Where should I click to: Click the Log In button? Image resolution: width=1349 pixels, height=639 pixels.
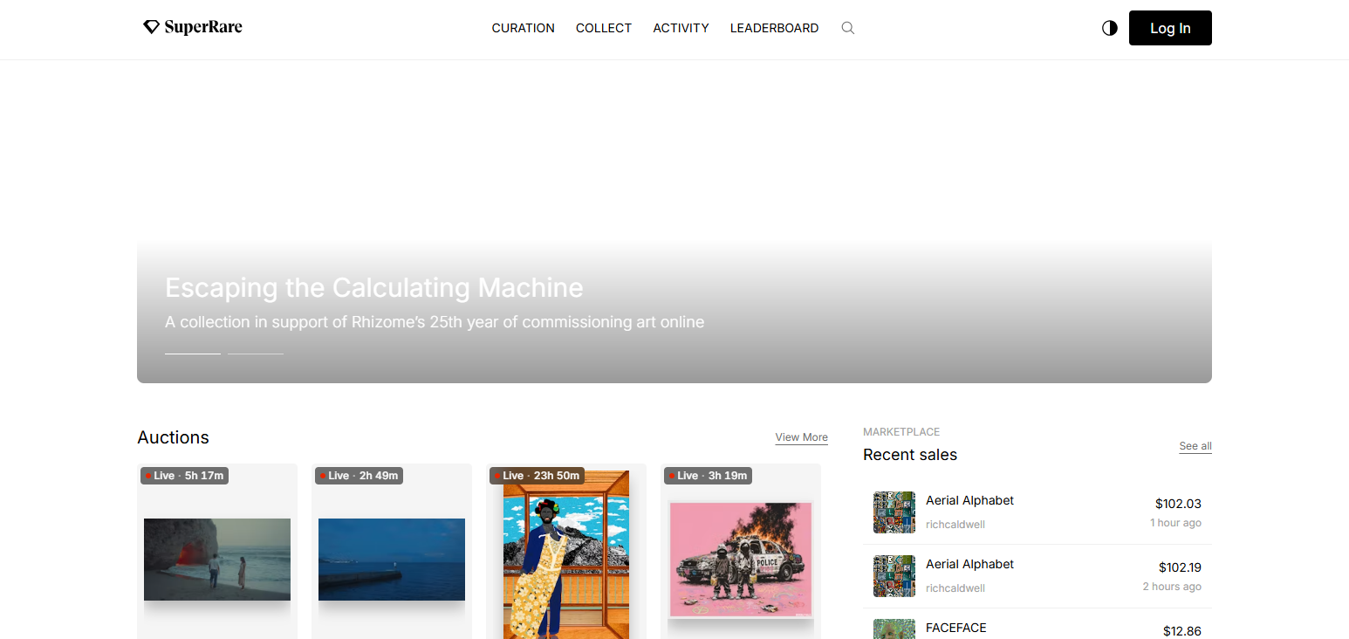tap(1170, 28)
